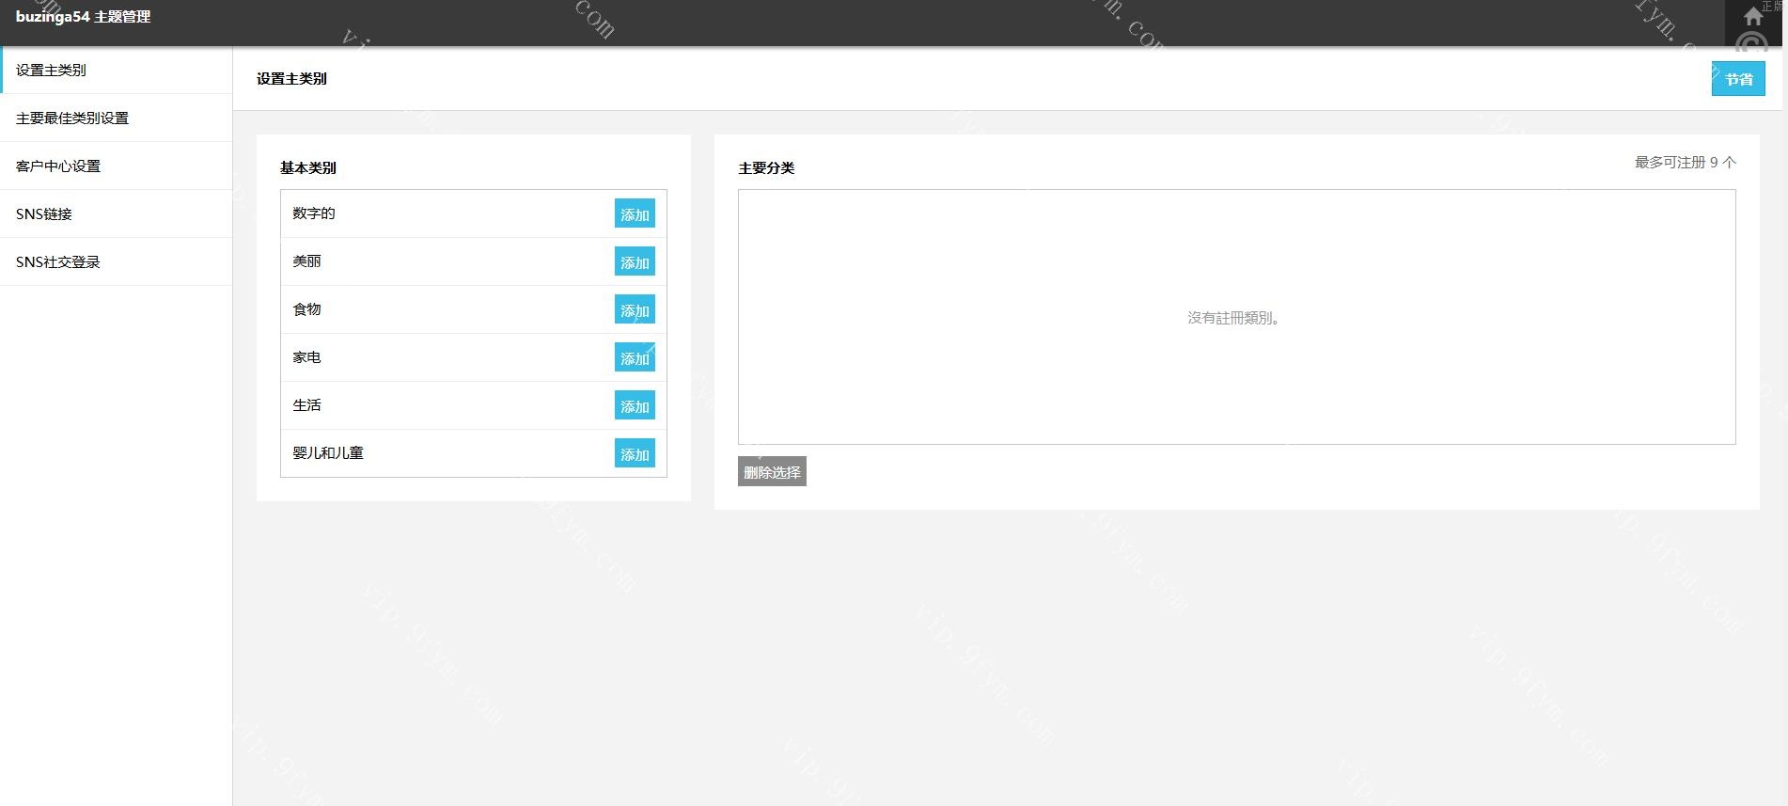Image resolution: width=1788 pixels, height=806 pixels.
Task: Add the 美丽 category
Action: [x=635, y=262]
